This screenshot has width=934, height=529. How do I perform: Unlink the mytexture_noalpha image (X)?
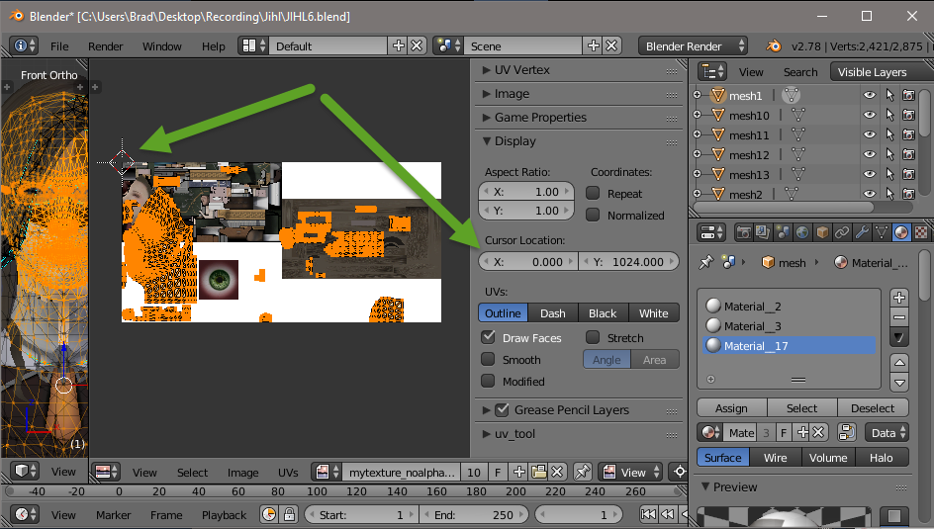pyautogui.click(x=557, y=472)
